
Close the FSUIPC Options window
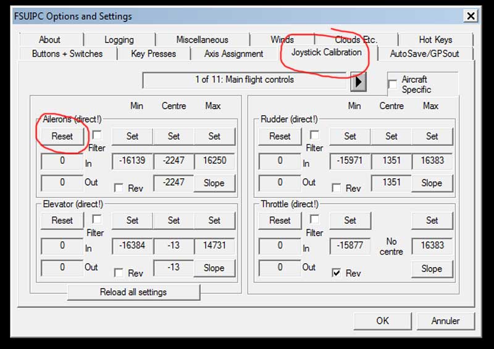click(x=471, y=16)
